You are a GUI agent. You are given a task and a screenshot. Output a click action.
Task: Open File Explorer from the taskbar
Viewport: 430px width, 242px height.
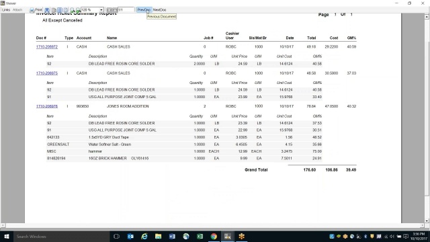pyautogui.click(x=159, y=236)
